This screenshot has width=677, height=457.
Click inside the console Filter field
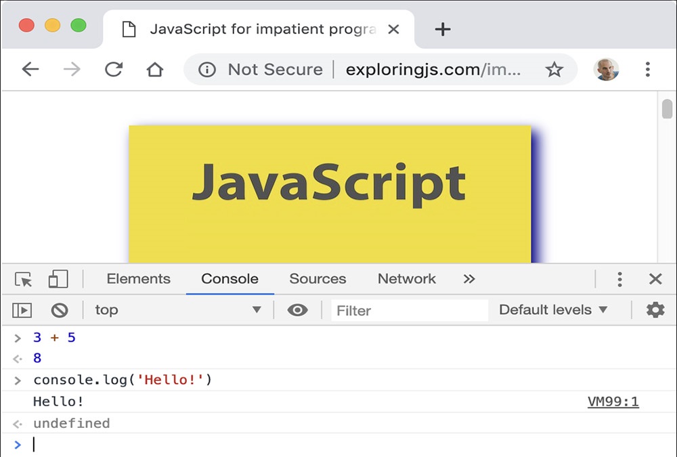point(406,310)
